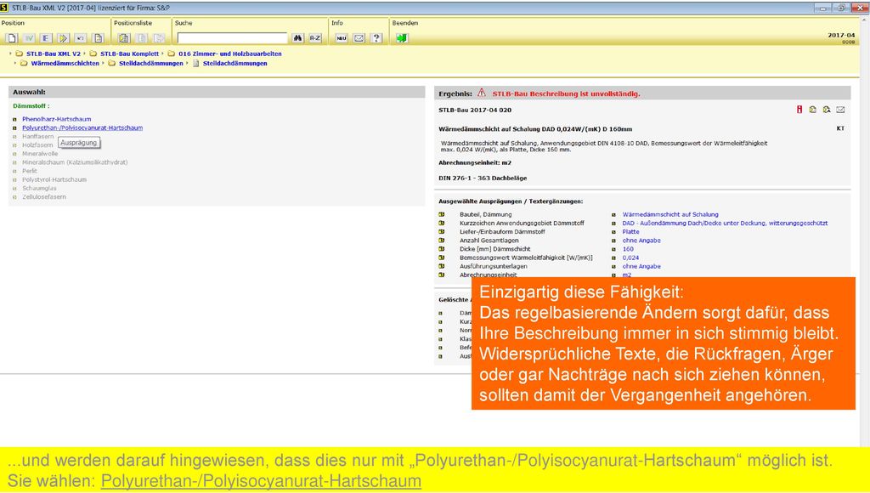
Task: Click disabled option 'Holzfasern'
Action: point(37,144)
